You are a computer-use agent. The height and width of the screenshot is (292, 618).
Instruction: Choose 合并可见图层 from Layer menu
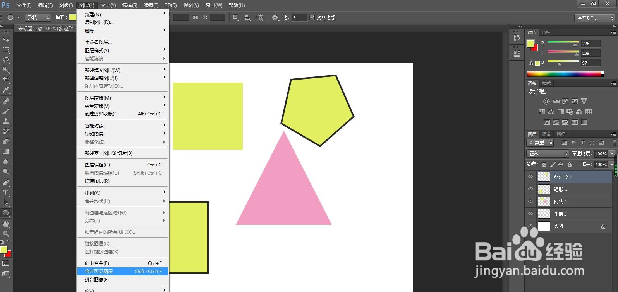pos(123,272)
